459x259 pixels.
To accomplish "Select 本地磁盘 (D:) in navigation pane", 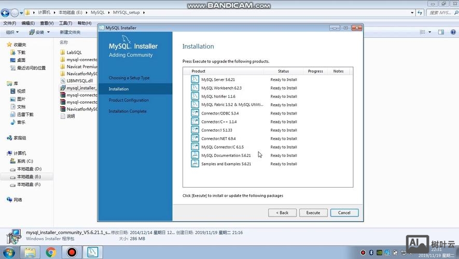I will (29, 169).
